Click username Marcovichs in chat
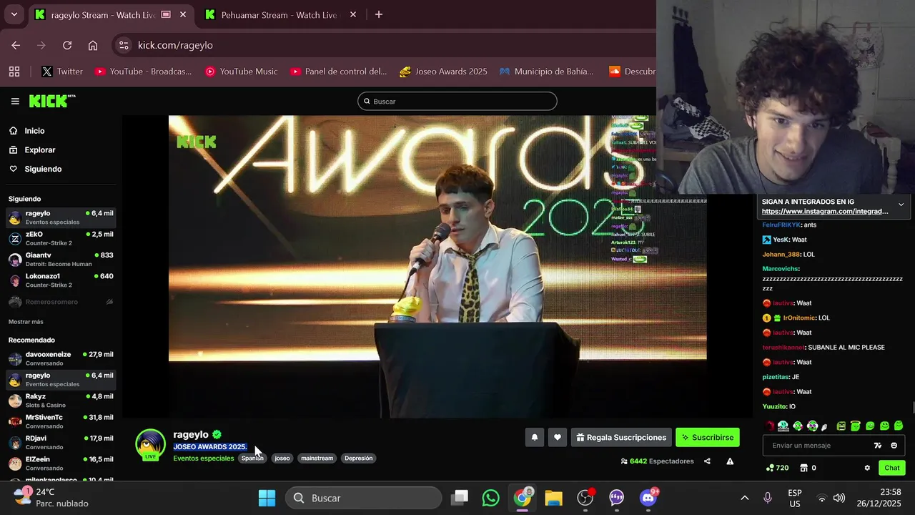 (x=780, y=269)
